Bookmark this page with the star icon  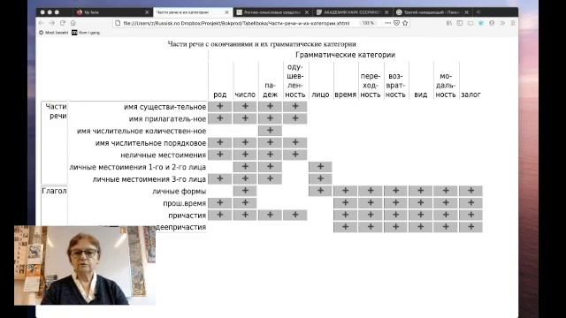coord(405,23)
